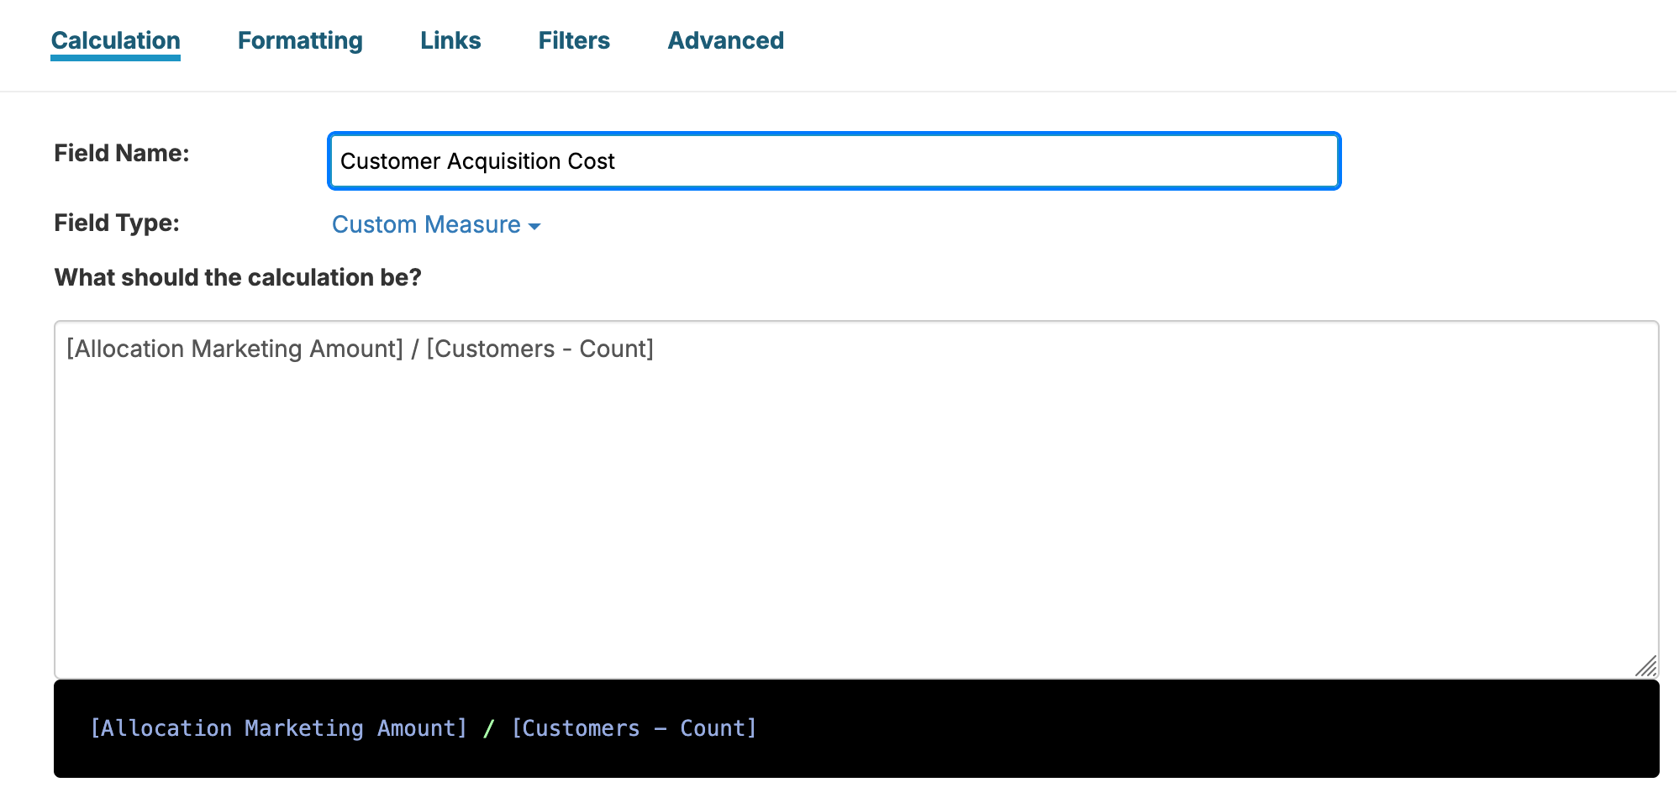Image resolution: width=1679 pixels, height=798 pixels.
Task: Click the heading asking what the calculation should be
Action: point(237,277)
